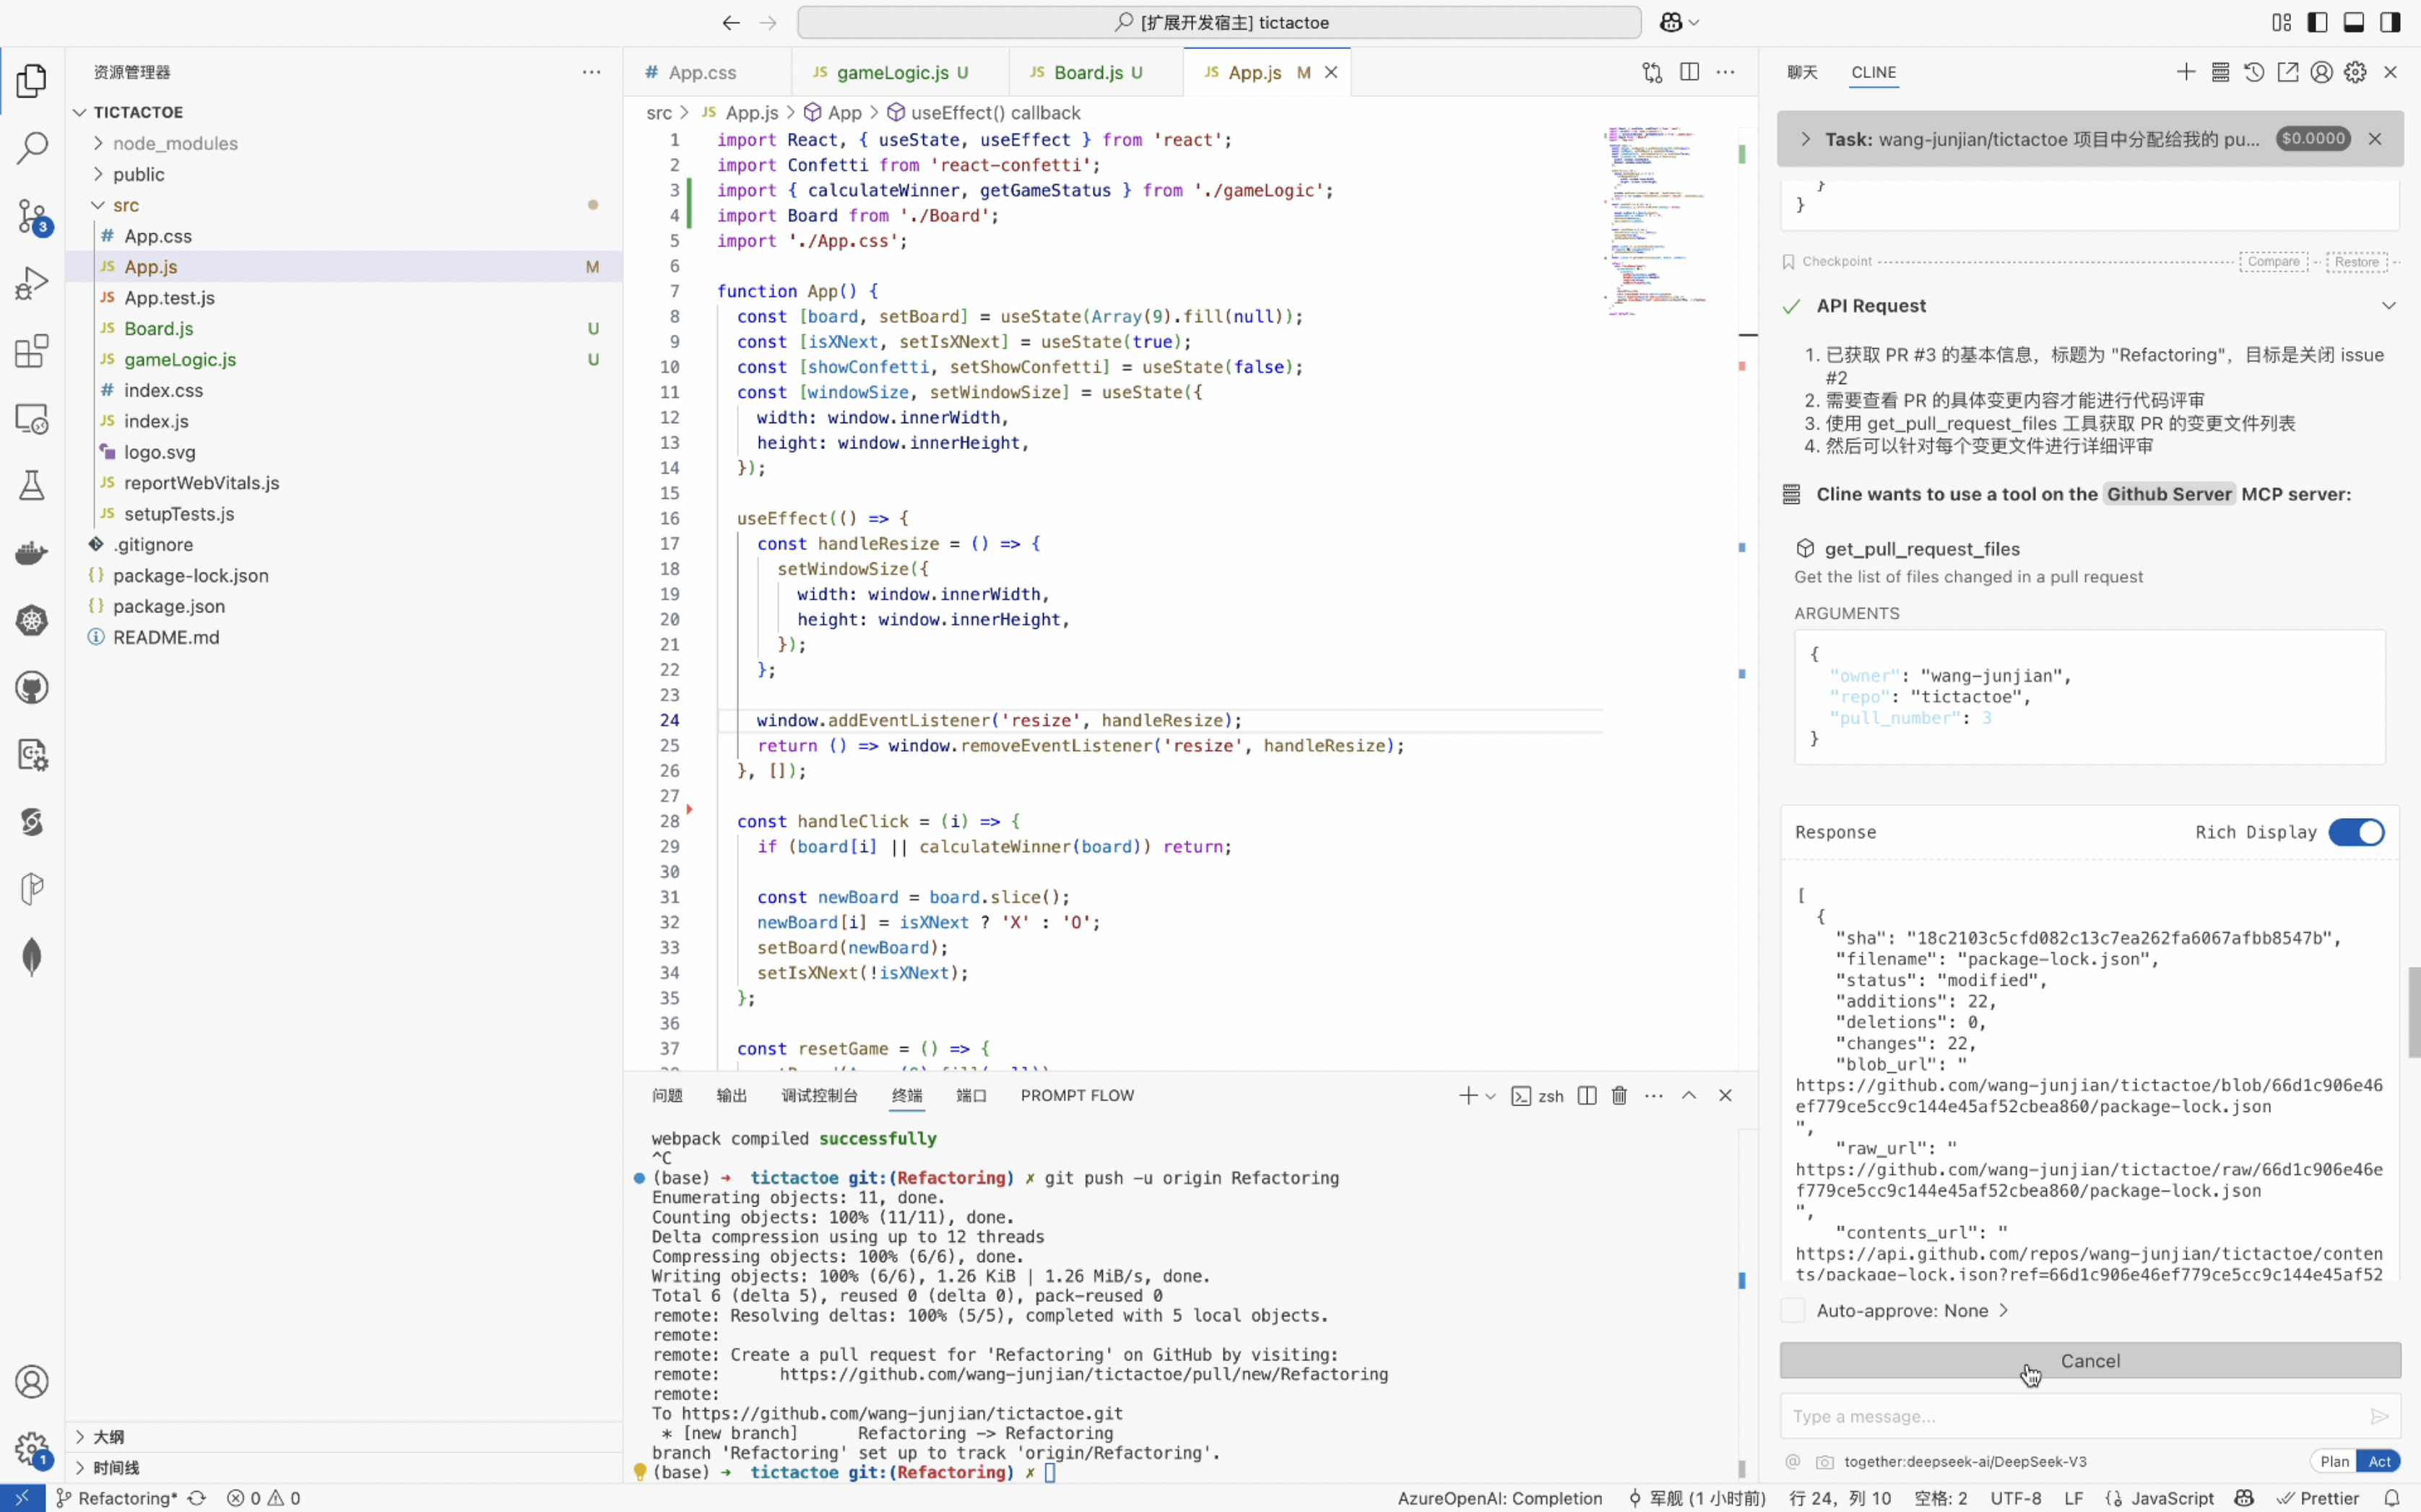Switch to gameLogic.js editor tab
The height and width of the screenshot is (1512, 2421).
pyautogui.click(x=892, y=72)
